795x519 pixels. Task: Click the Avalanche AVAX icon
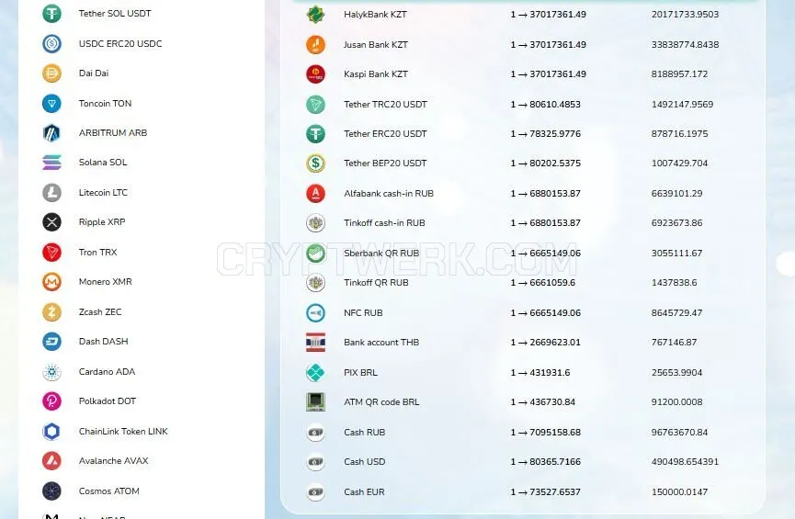(x=51, y=461)
